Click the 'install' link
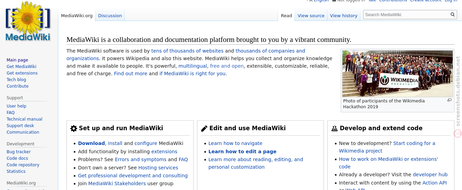Image resolution: width=462 pixels, height=190 pixels. [x=115, y=143]
